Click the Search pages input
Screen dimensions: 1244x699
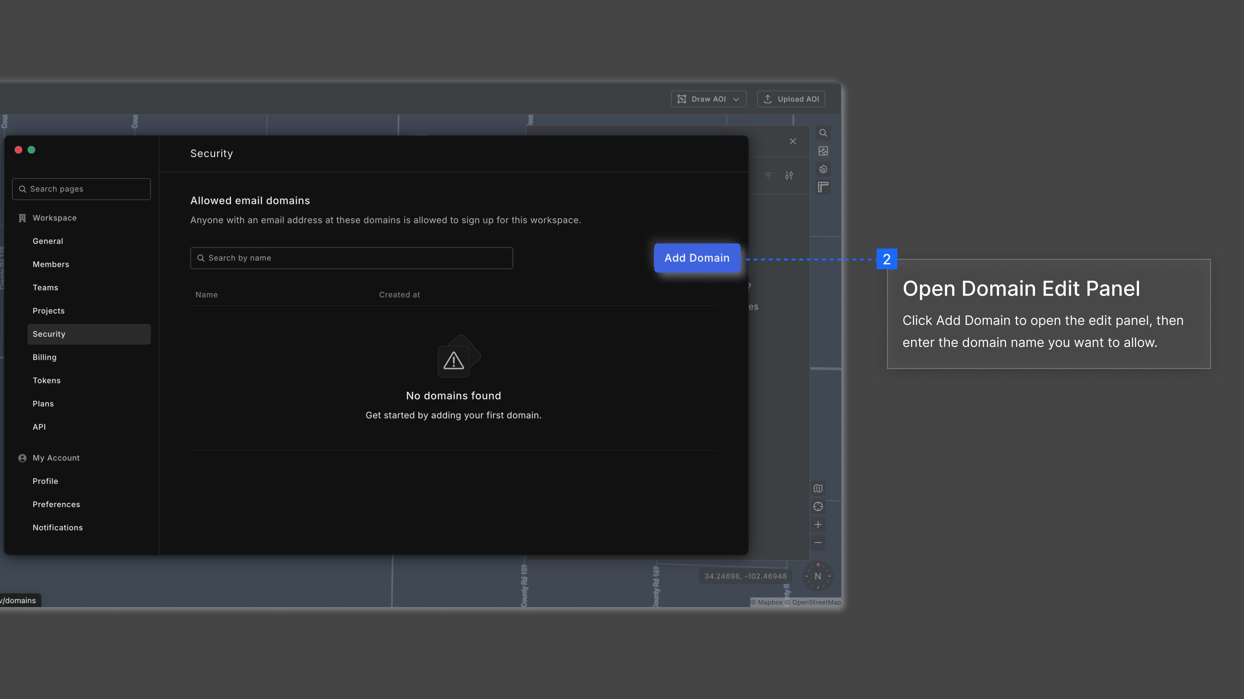(x=81, y=189)
